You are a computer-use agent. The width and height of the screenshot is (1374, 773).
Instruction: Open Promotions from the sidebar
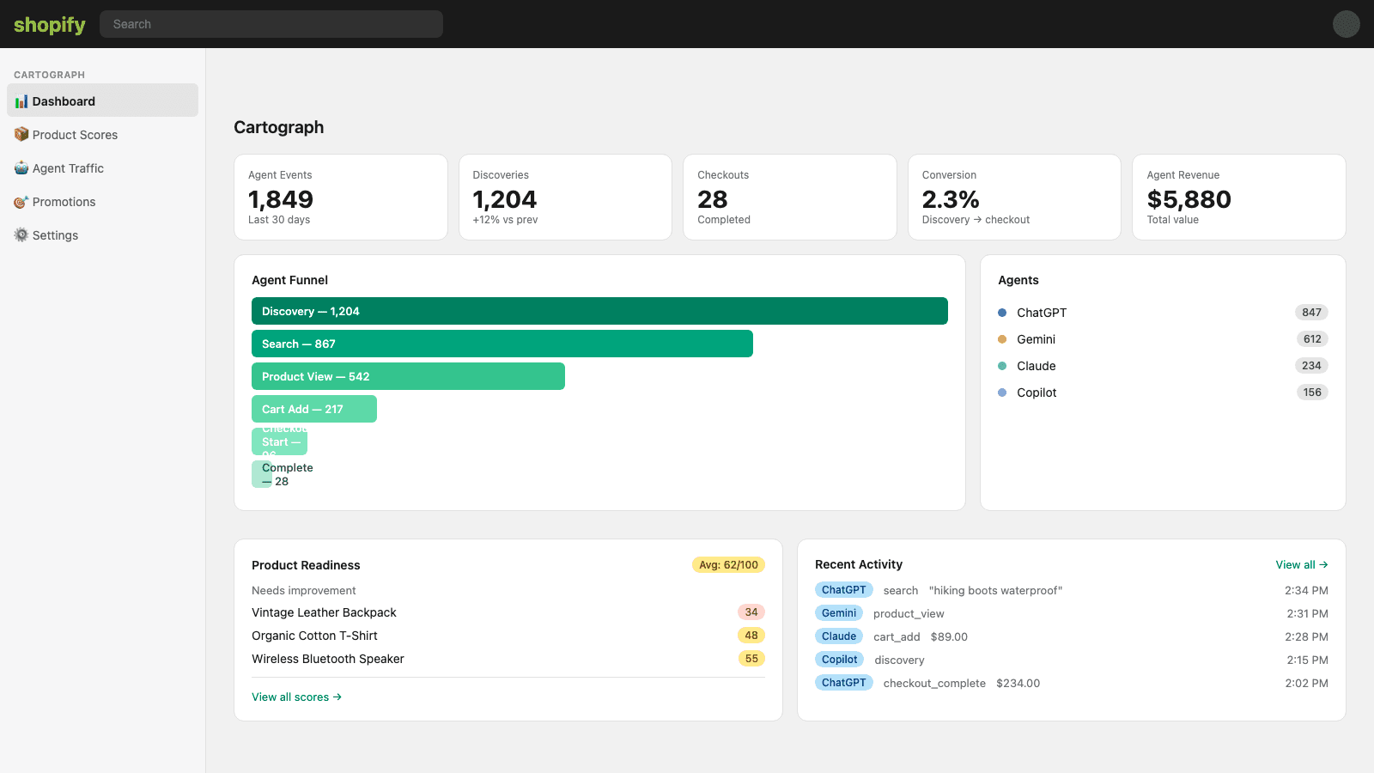click(x=103, y=202)
